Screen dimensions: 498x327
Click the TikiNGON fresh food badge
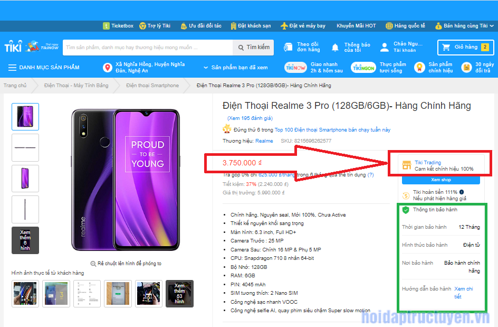363,68
